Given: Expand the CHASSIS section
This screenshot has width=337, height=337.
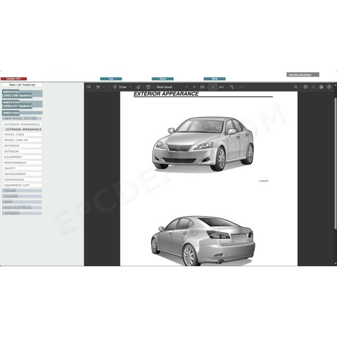Looking at the screenshot, I should tap(22, 196).
